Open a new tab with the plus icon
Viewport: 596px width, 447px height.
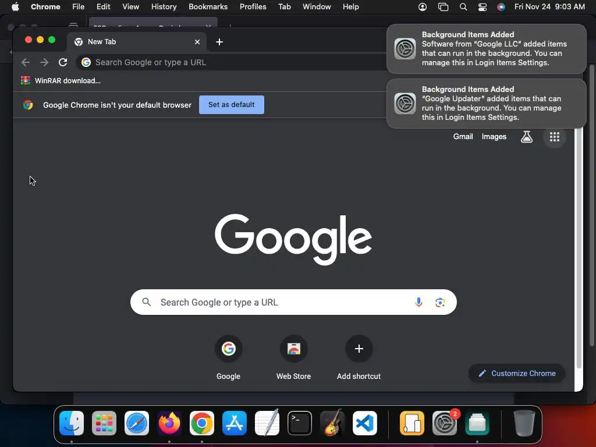coord(219,42)
